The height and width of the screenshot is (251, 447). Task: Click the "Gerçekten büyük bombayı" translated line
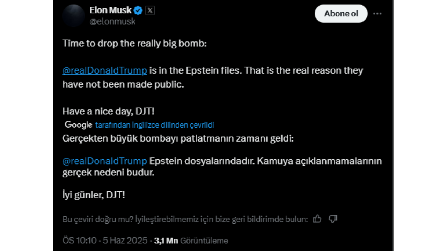pos(178,138)
